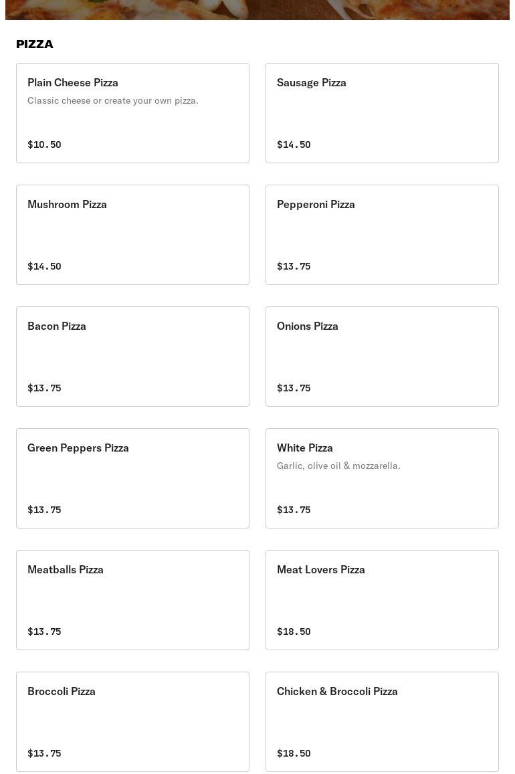Choose the Mushroom Pizza card
The image size is (515, 774).
coord(132,235)
